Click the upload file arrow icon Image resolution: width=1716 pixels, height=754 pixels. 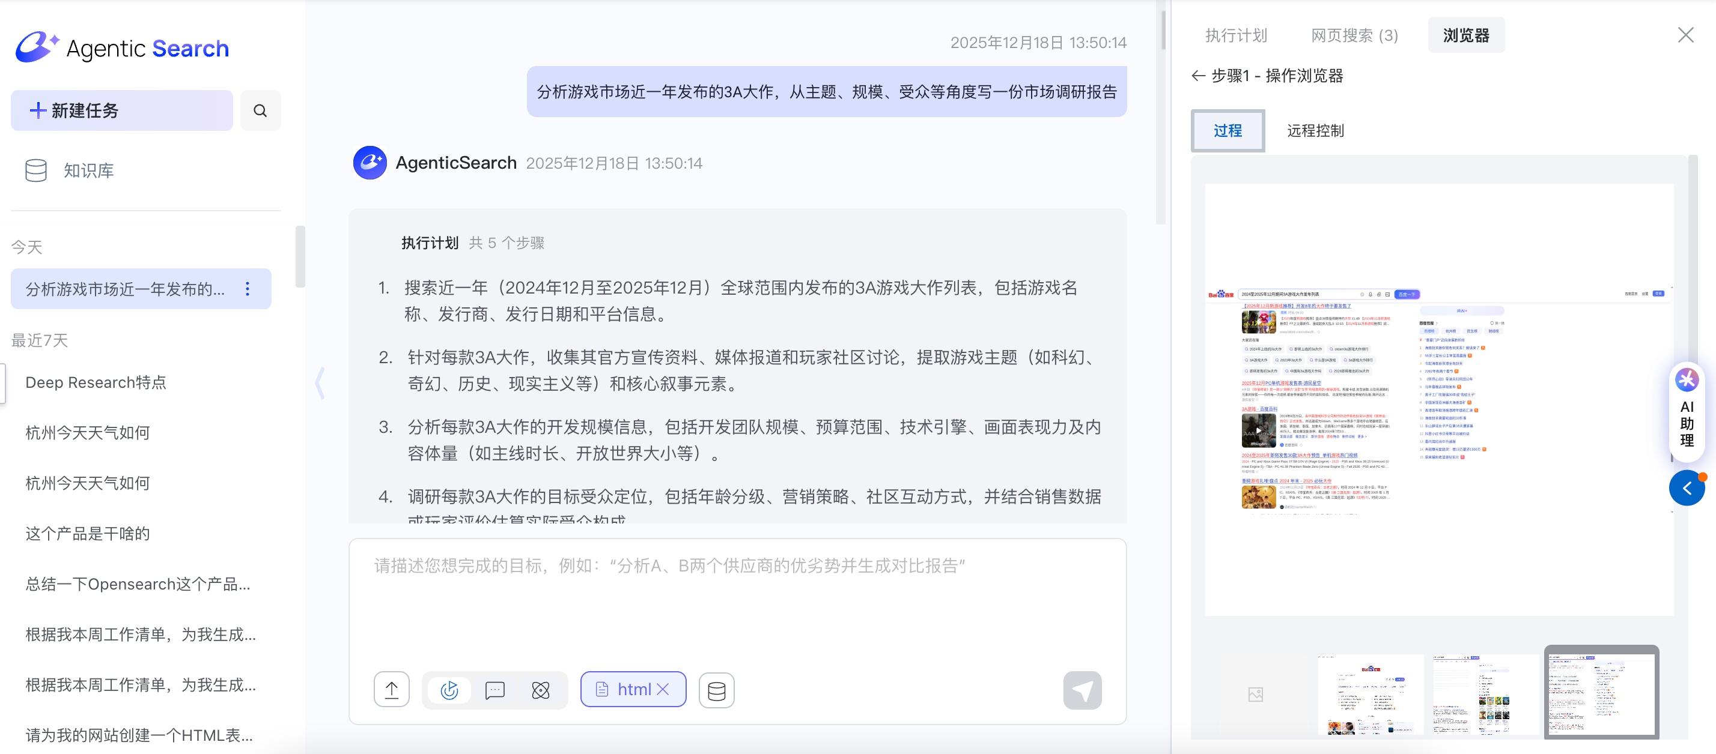[391, 689]
